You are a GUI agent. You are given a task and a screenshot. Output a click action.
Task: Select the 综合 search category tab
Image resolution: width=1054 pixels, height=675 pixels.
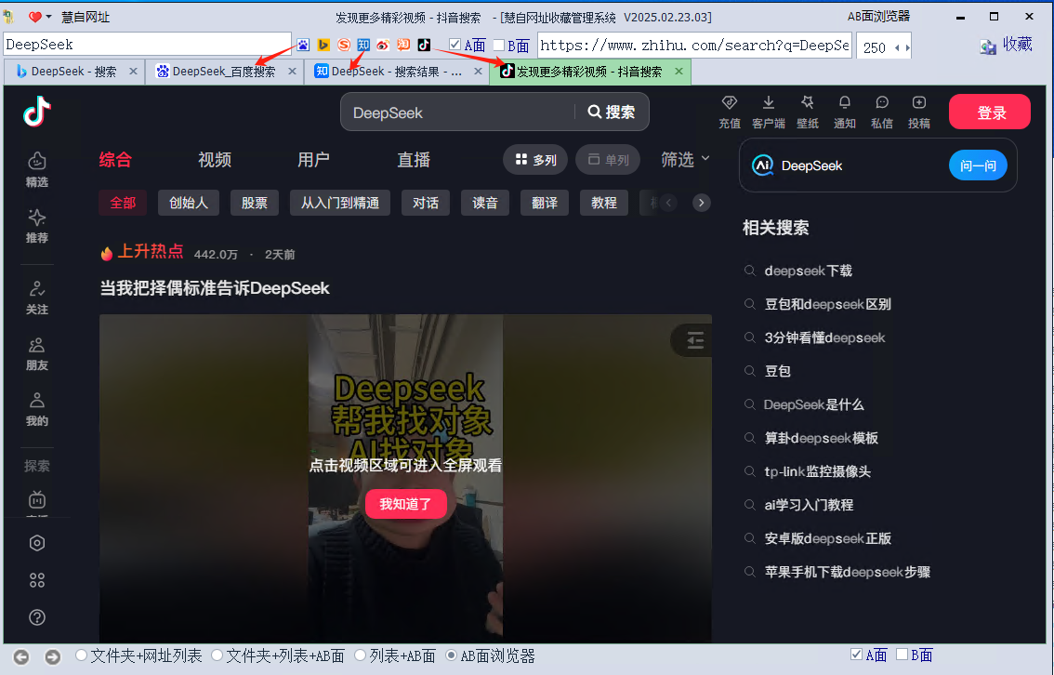[115, 160]
